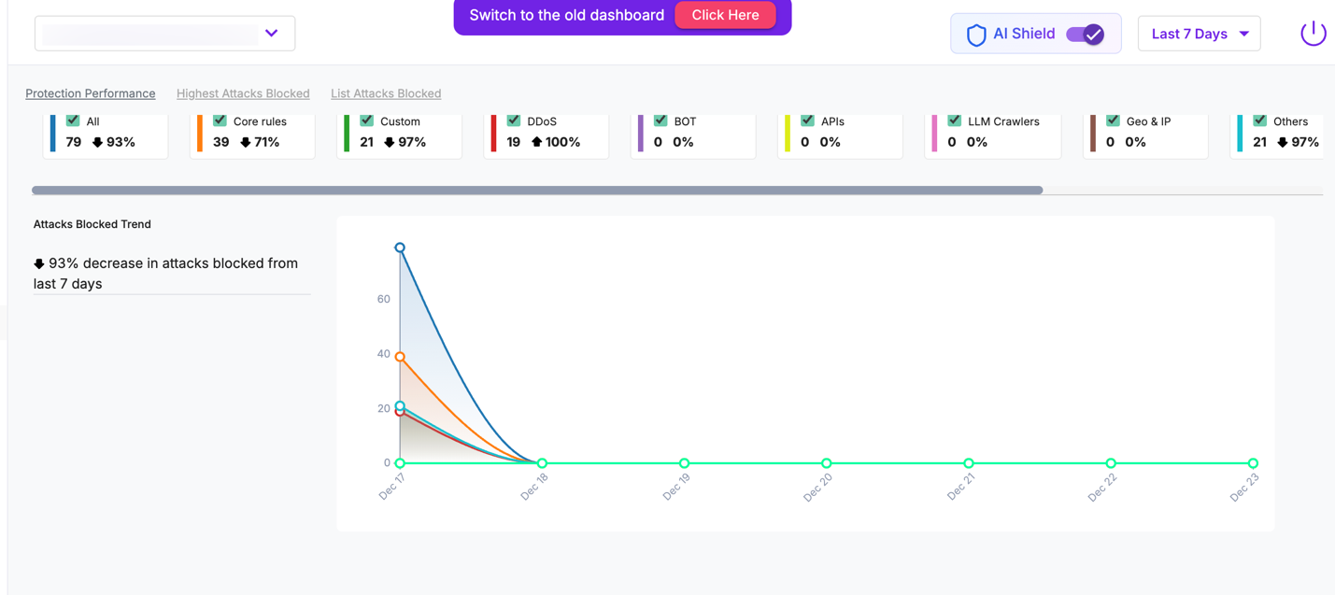Uncheck the BOT filter checkbox
This screenshot has width=1335, height=595.
[660, 120]
